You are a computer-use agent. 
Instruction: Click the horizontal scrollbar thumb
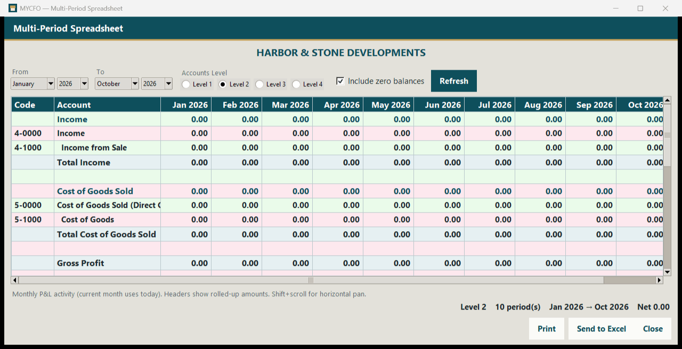[x=311, y=280]
